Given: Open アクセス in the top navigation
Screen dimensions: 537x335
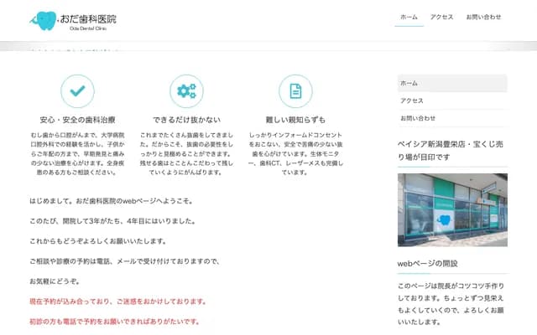Looking at the screenshot, I should pos(442,17).
